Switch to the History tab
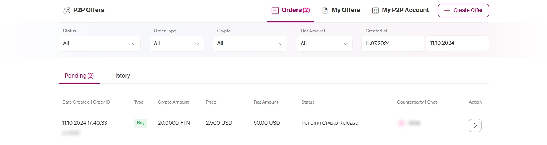 (x=121, y=76)
